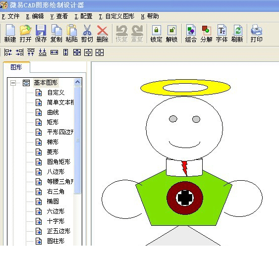Screen dimensions: 279x255
Task: Select 圆柱形 shape in tree
Action: (56, 241)
